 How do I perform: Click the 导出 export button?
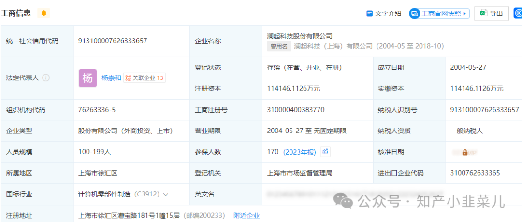click(x=492, y=13)
